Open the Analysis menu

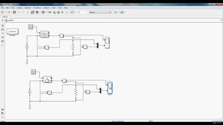point(46,8)
